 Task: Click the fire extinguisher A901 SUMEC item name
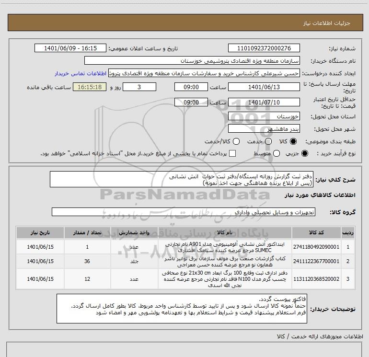(225, 247)
